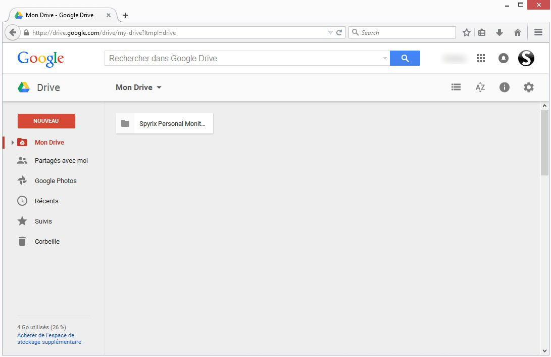Screen dimensions: 551x357
Task: Show URL history dropdown in address bar
Action: coord(330,33)
